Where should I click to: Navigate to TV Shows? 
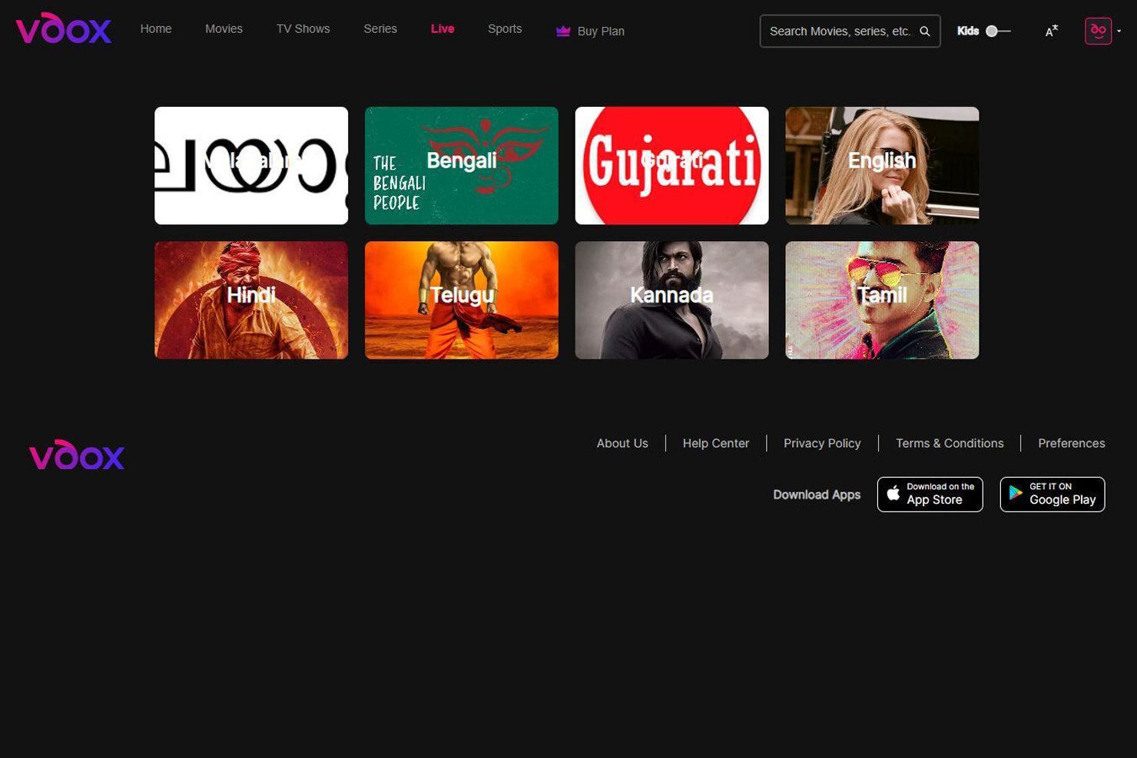pos(303,28)
